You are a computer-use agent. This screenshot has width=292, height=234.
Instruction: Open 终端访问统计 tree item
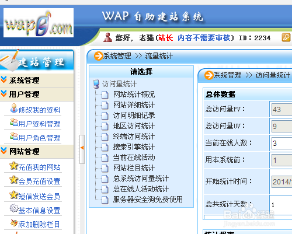134,137
